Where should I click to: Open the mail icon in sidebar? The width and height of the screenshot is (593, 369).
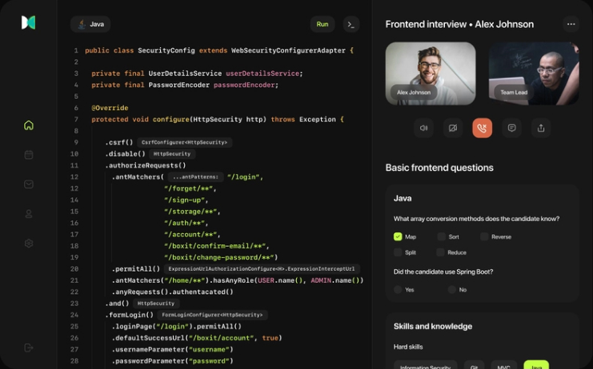(29, 184)
